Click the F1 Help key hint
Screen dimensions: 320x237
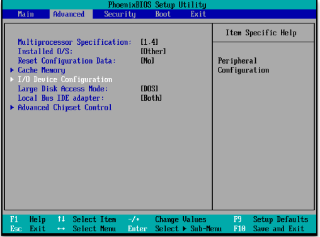(x=28, y=219)
